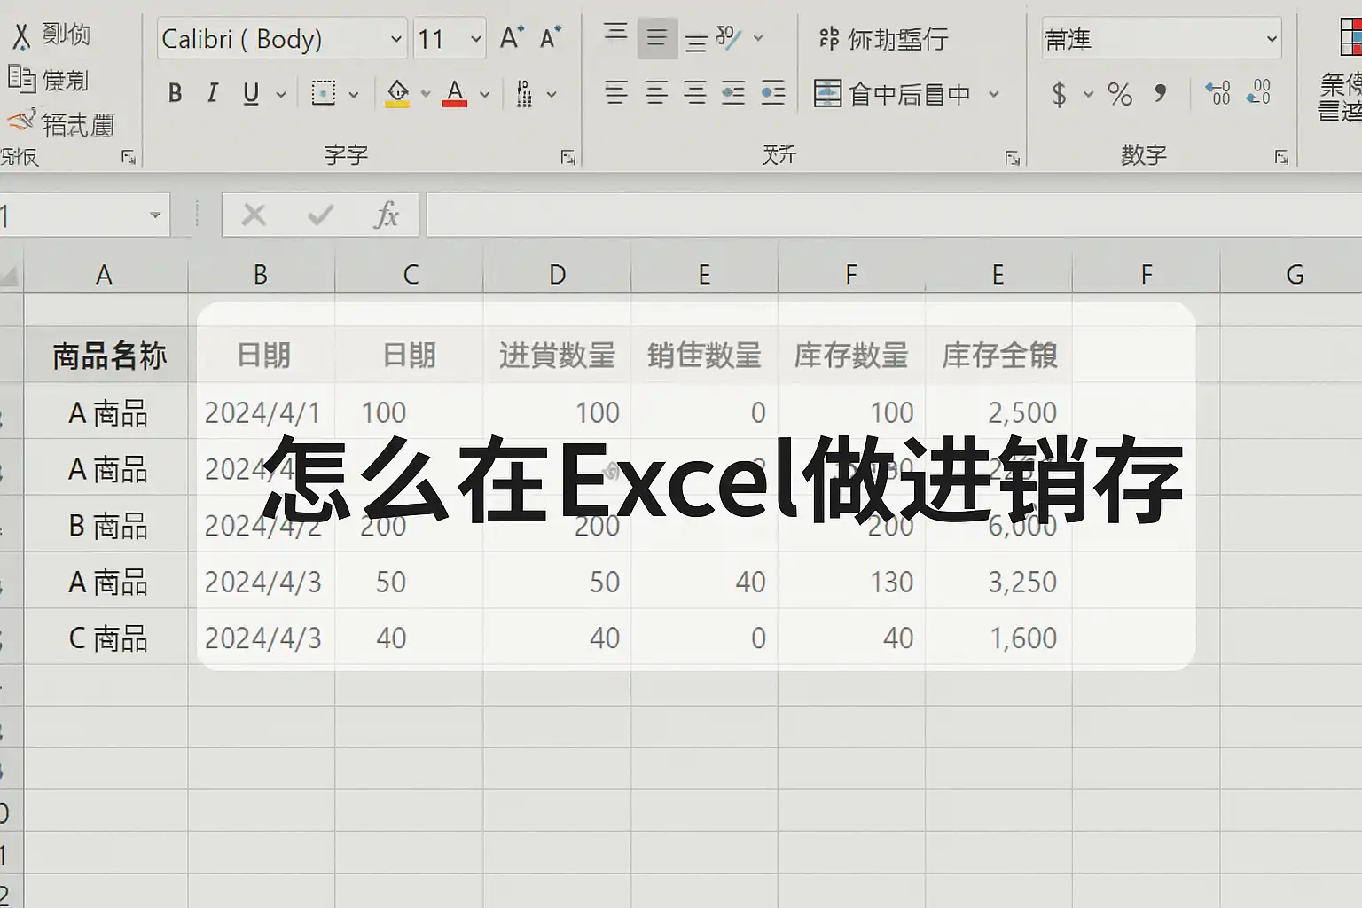Decrease font size with smaller A icon

pos(551,38)
